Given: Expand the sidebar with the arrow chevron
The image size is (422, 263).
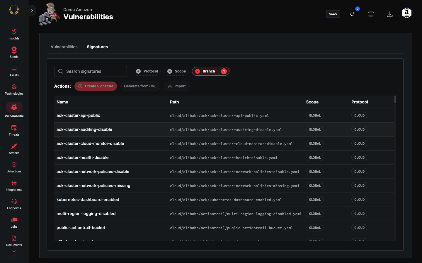Looking at the screenshot, I should pos(32,11).
